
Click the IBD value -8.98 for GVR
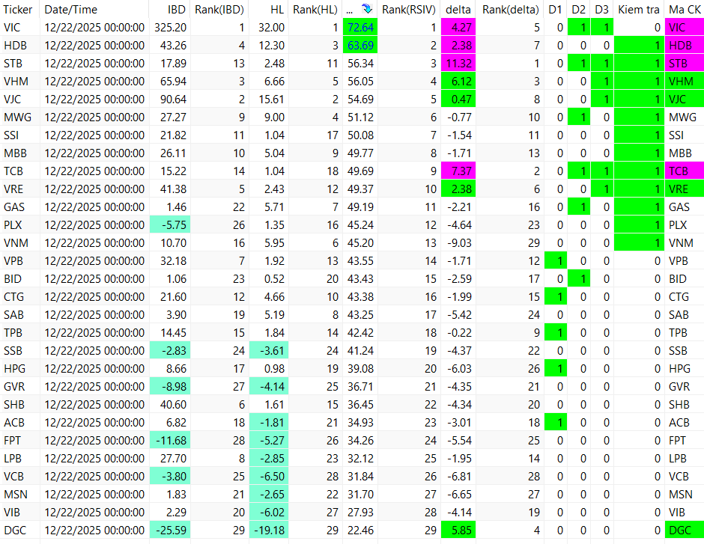pyautogui.click(x=170, y=387)
